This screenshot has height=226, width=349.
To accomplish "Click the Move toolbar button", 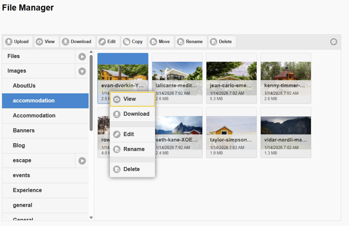I will 161,42.
